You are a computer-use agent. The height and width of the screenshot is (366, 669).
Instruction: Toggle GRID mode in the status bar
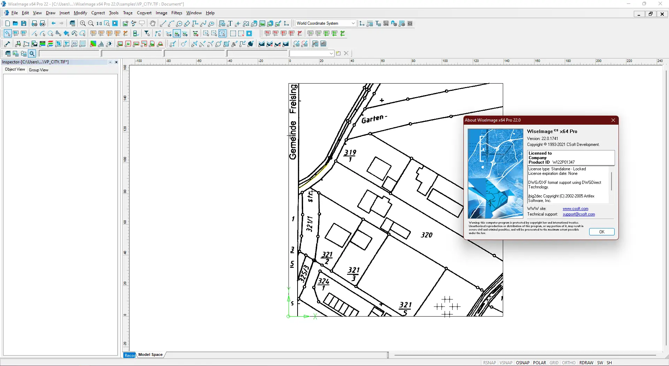pyautogui.click(x=554, y=363)
